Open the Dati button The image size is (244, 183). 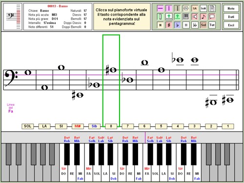coord(231,17)
